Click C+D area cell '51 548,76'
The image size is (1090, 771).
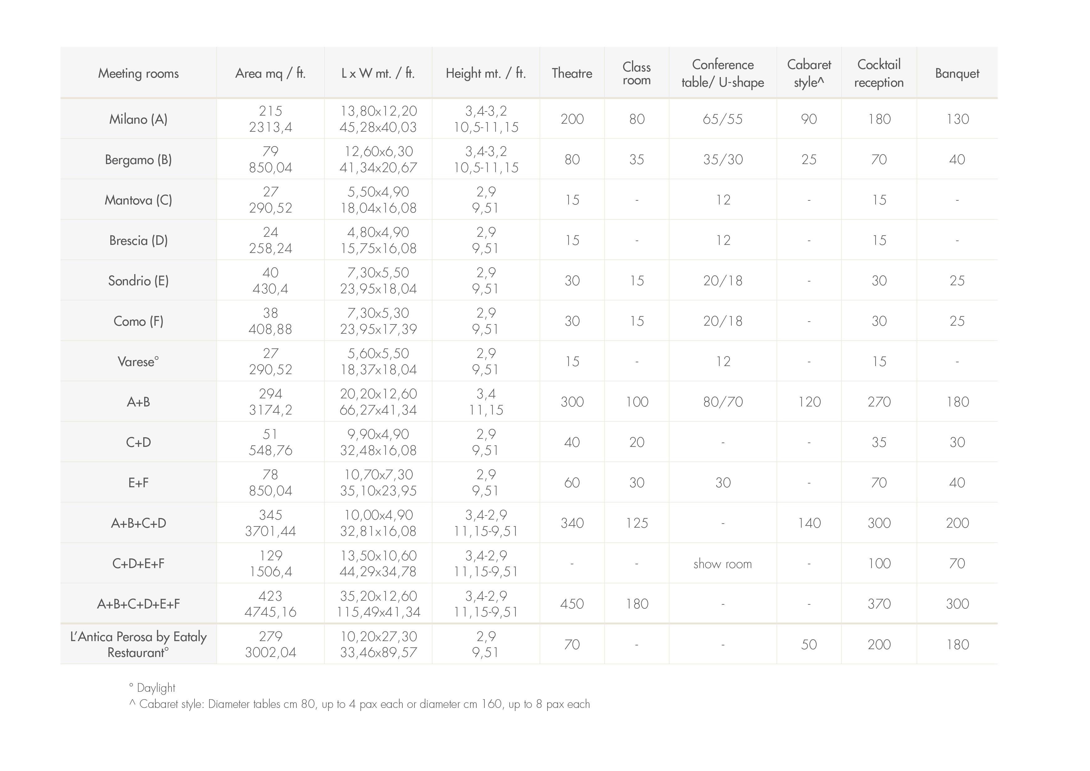(x=270, y=443)
